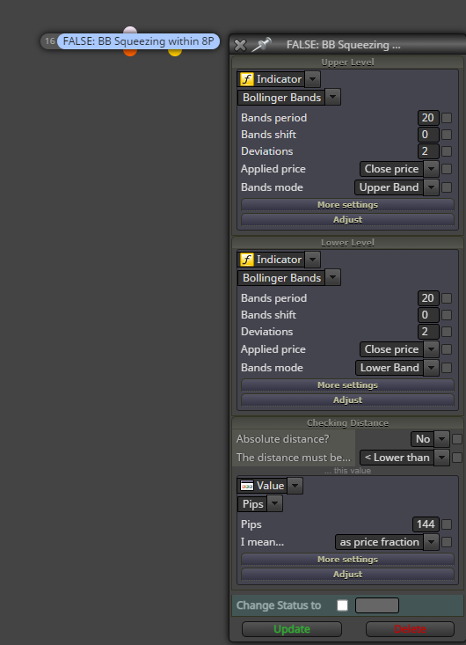Click More settings in Upper Level section
The image size is (466, 645).
coord(347,205)
